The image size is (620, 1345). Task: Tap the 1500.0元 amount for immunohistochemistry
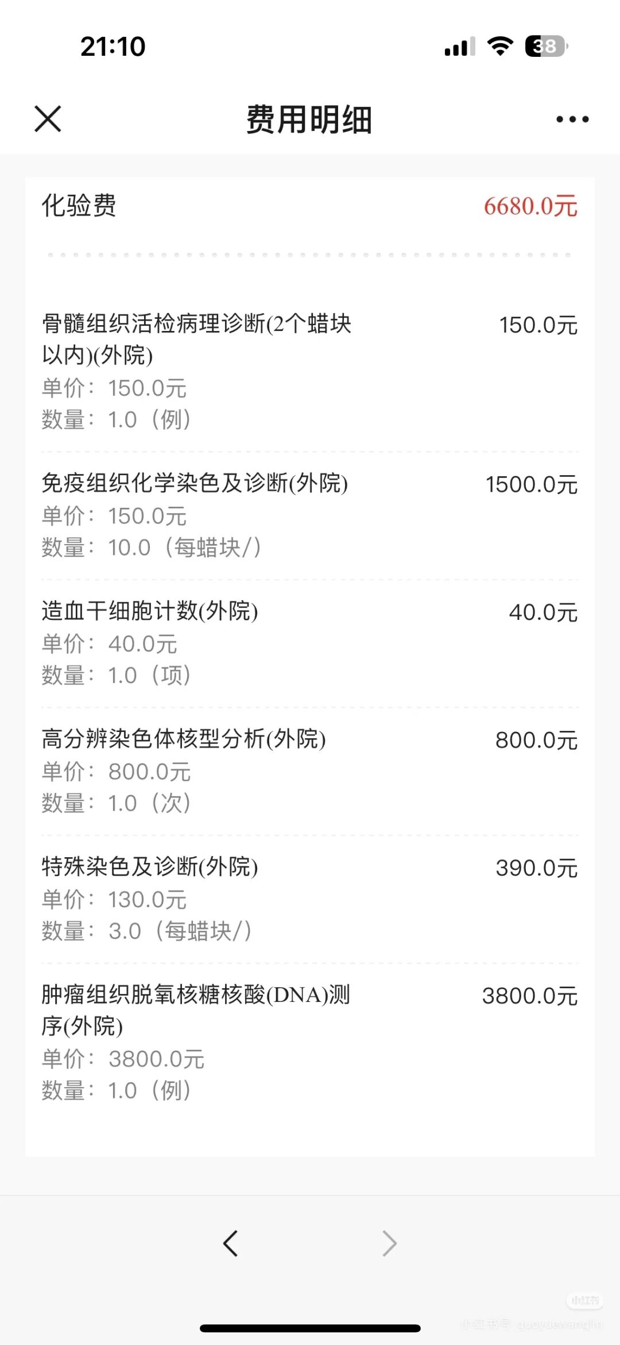pos(532,484)
